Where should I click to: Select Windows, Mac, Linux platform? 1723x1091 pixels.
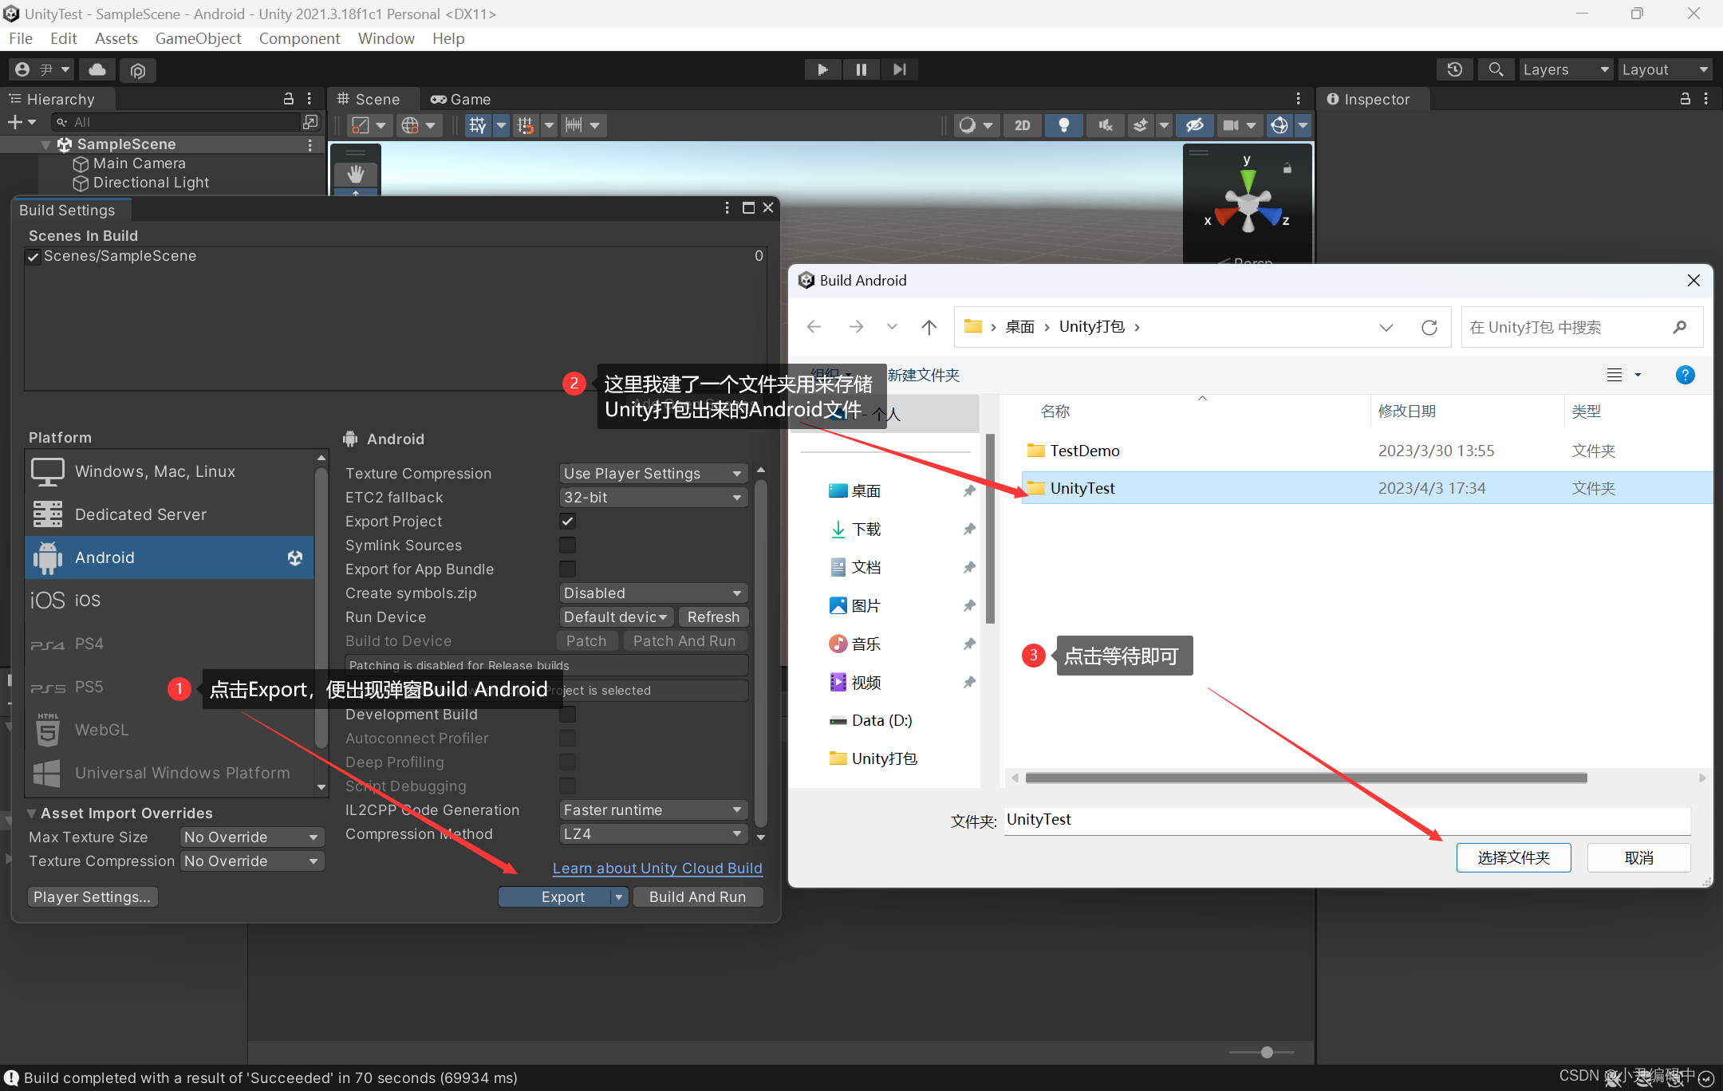[x=171, y=472]
